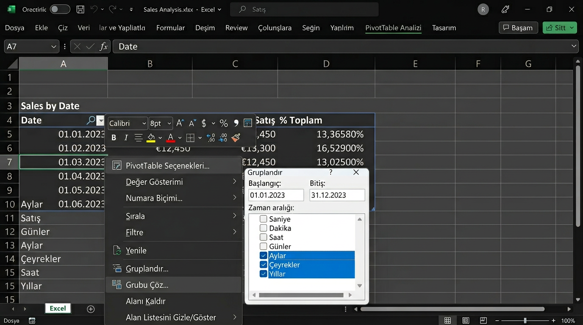Click the percent style icon
The image size is (583, 325).
[224, 123]
